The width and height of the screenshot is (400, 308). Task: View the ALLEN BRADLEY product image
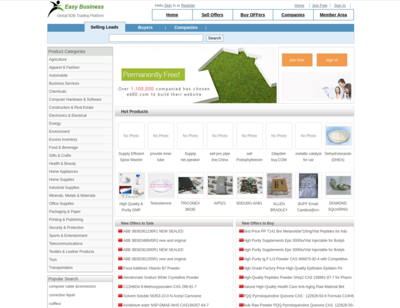click(279, 185)
